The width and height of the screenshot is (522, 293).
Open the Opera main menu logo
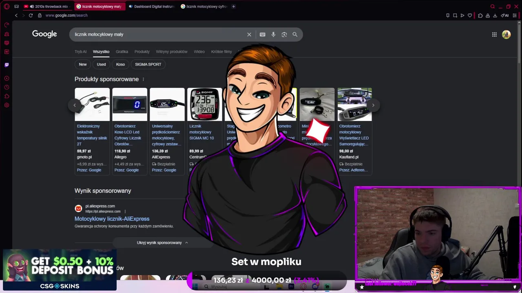tap(7, 7)
